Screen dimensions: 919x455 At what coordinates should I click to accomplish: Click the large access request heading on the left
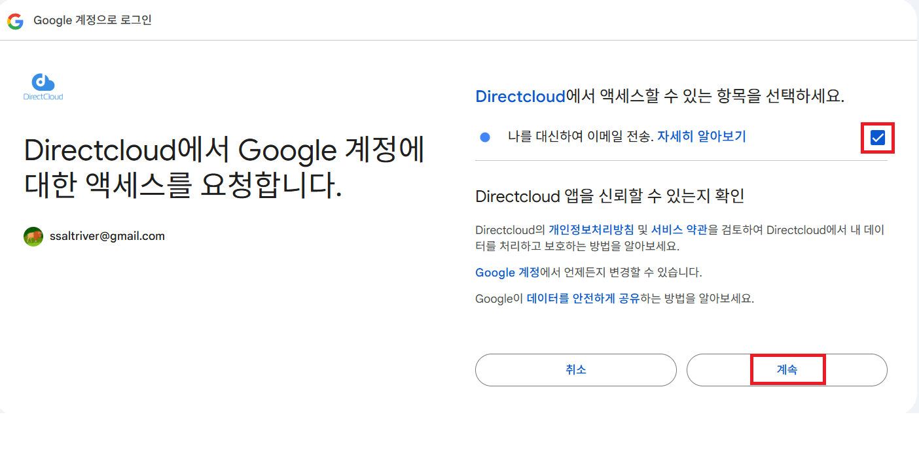pos(224,168)
